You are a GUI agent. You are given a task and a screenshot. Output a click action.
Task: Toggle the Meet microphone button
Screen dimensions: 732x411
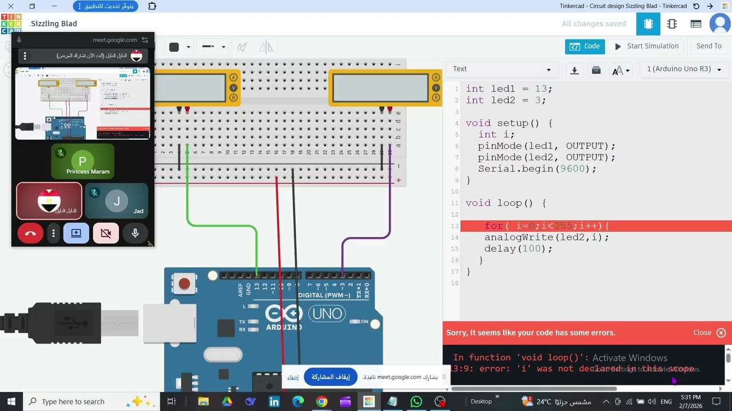pyautogui.click(x=136, y=233)
